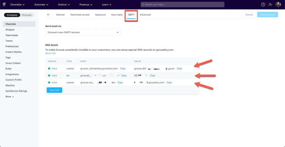Open Teams in the sidebar
This screenshot has width=285, height=147.
click(9, 41)
